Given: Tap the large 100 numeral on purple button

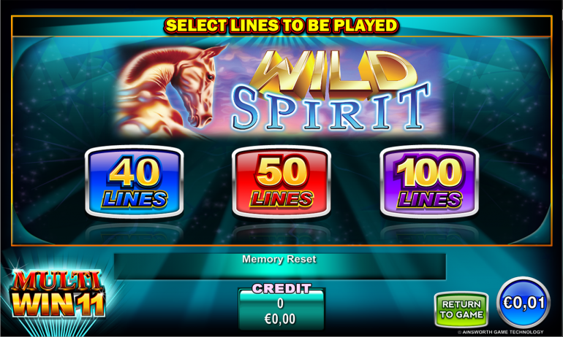Looking at the screenshot, I should coord(429,173).
